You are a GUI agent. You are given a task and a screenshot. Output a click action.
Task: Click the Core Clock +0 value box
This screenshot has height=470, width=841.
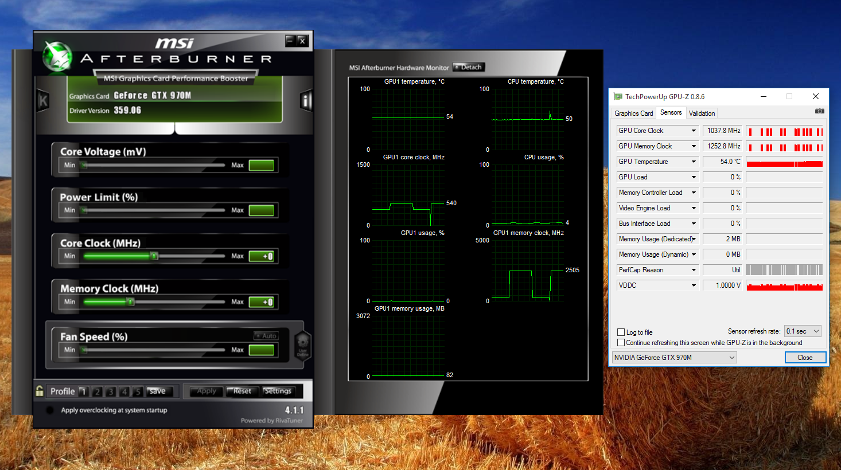(x=262, y=256)
